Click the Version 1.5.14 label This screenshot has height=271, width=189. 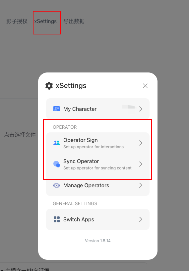click(x=98, y=241)
